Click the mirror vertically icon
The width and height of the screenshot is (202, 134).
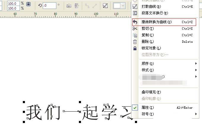click(77, 6)
